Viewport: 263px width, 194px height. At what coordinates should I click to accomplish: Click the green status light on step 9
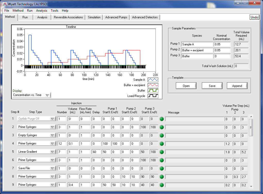[x=162, y=185]
